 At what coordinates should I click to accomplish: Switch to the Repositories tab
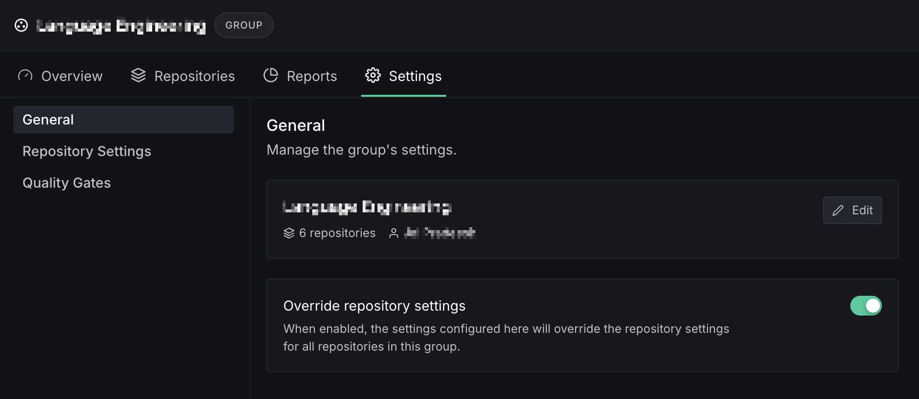tap(194, 76)
